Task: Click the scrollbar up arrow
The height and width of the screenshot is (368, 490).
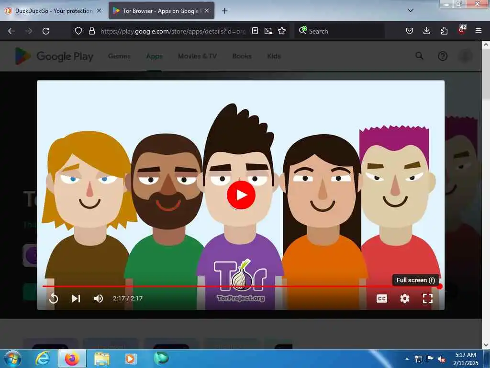Action: (486, 45)
